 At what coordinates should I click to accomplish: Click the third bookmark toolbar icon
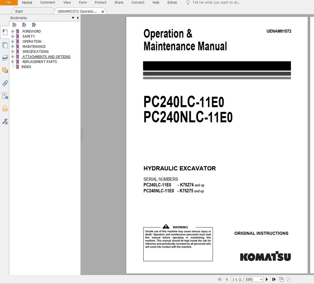coord(34,25)
